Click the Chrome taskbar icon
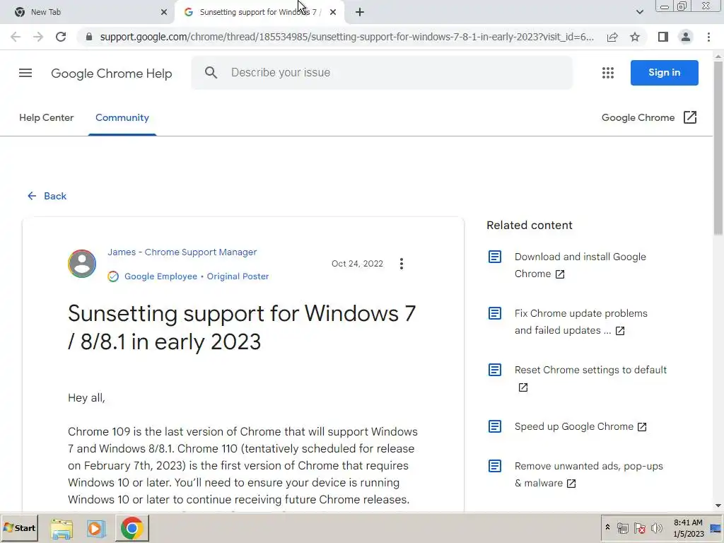Viewport: 724px width, 543px height. [132, 528]
